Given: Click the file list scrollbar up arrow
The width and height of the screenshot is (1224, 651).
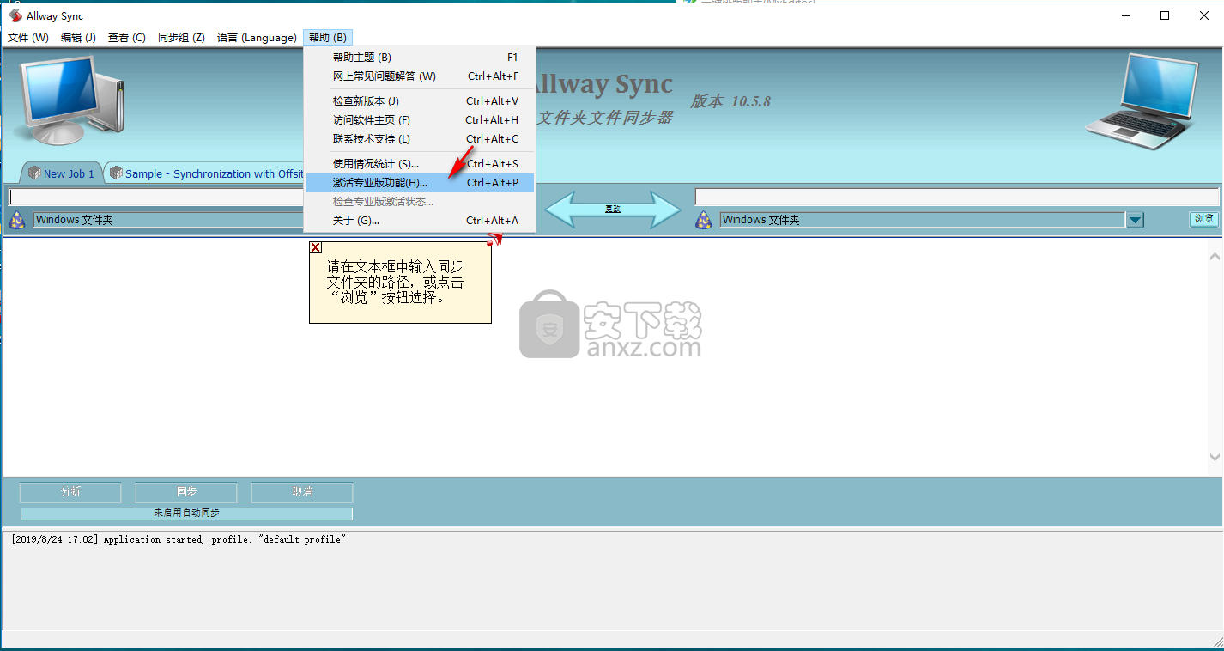Looking at the screenshot, I should pyautogui.click(x=1215, y=257).
